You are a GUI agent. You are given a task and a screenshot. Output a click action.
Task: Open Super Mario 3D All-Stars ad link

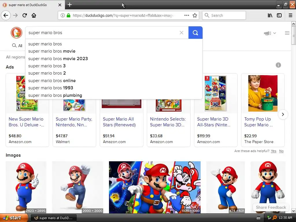[214, 122]
